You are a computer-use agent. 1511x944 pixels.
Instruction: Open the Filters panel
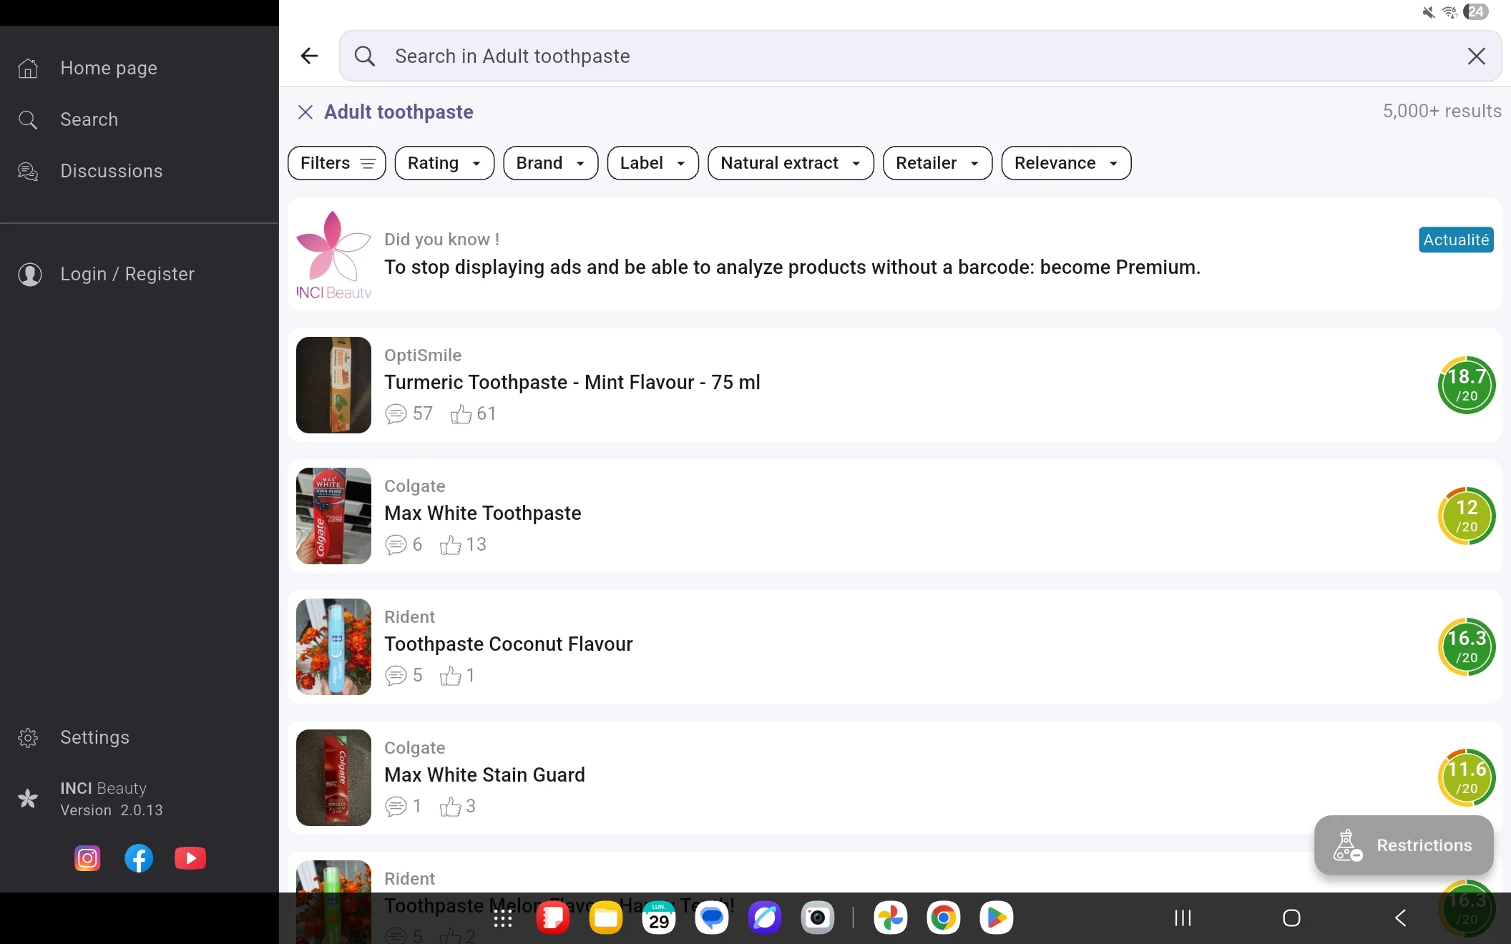click(337, 163)
